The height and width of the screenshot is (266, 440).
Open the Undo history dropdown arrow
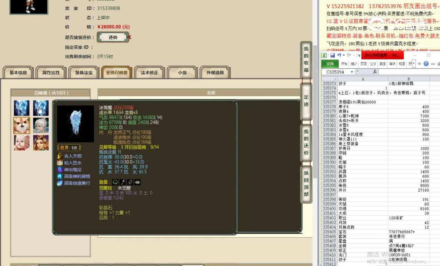click(344, 55)
